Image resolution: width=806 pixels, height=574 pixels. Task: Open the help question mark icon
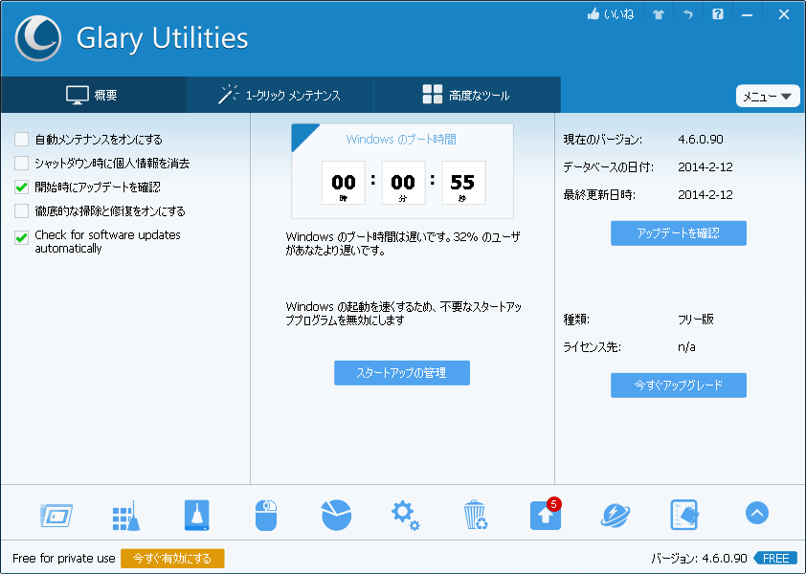pos(718,14)
